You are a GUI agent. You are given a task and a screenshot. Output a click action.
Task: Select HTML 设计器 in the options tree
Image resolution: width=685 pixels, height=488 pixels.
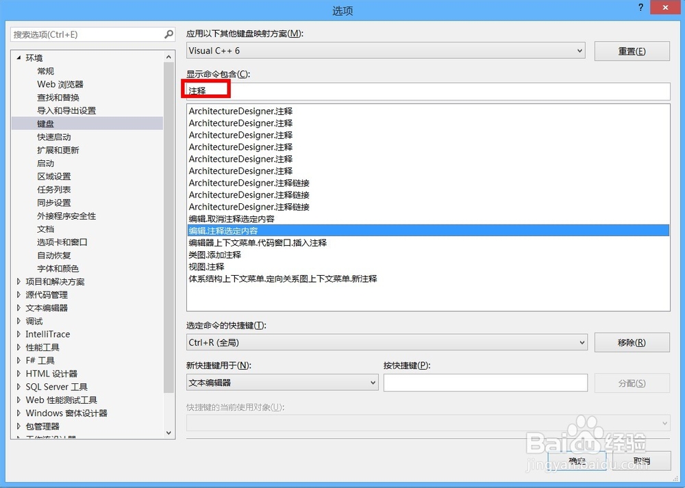pos(51,374)
